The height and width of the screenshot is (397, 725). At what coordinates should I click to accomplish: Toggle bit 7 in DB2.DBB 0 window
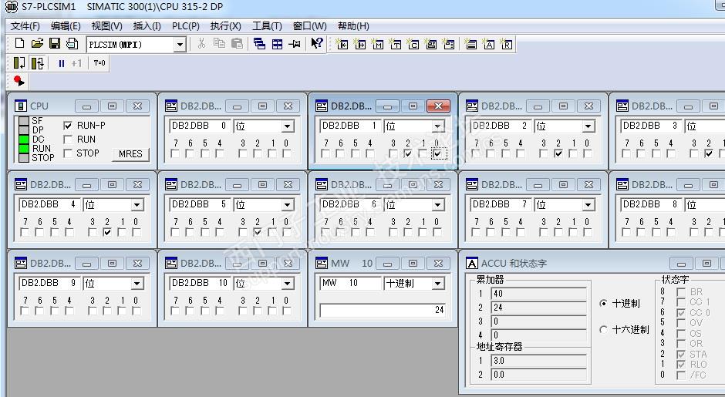(x=175, y=153)
